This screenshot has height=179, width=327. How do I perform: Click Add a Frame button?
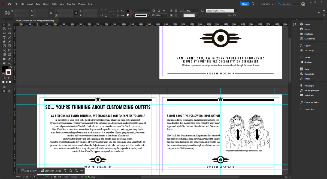(29, 171)
